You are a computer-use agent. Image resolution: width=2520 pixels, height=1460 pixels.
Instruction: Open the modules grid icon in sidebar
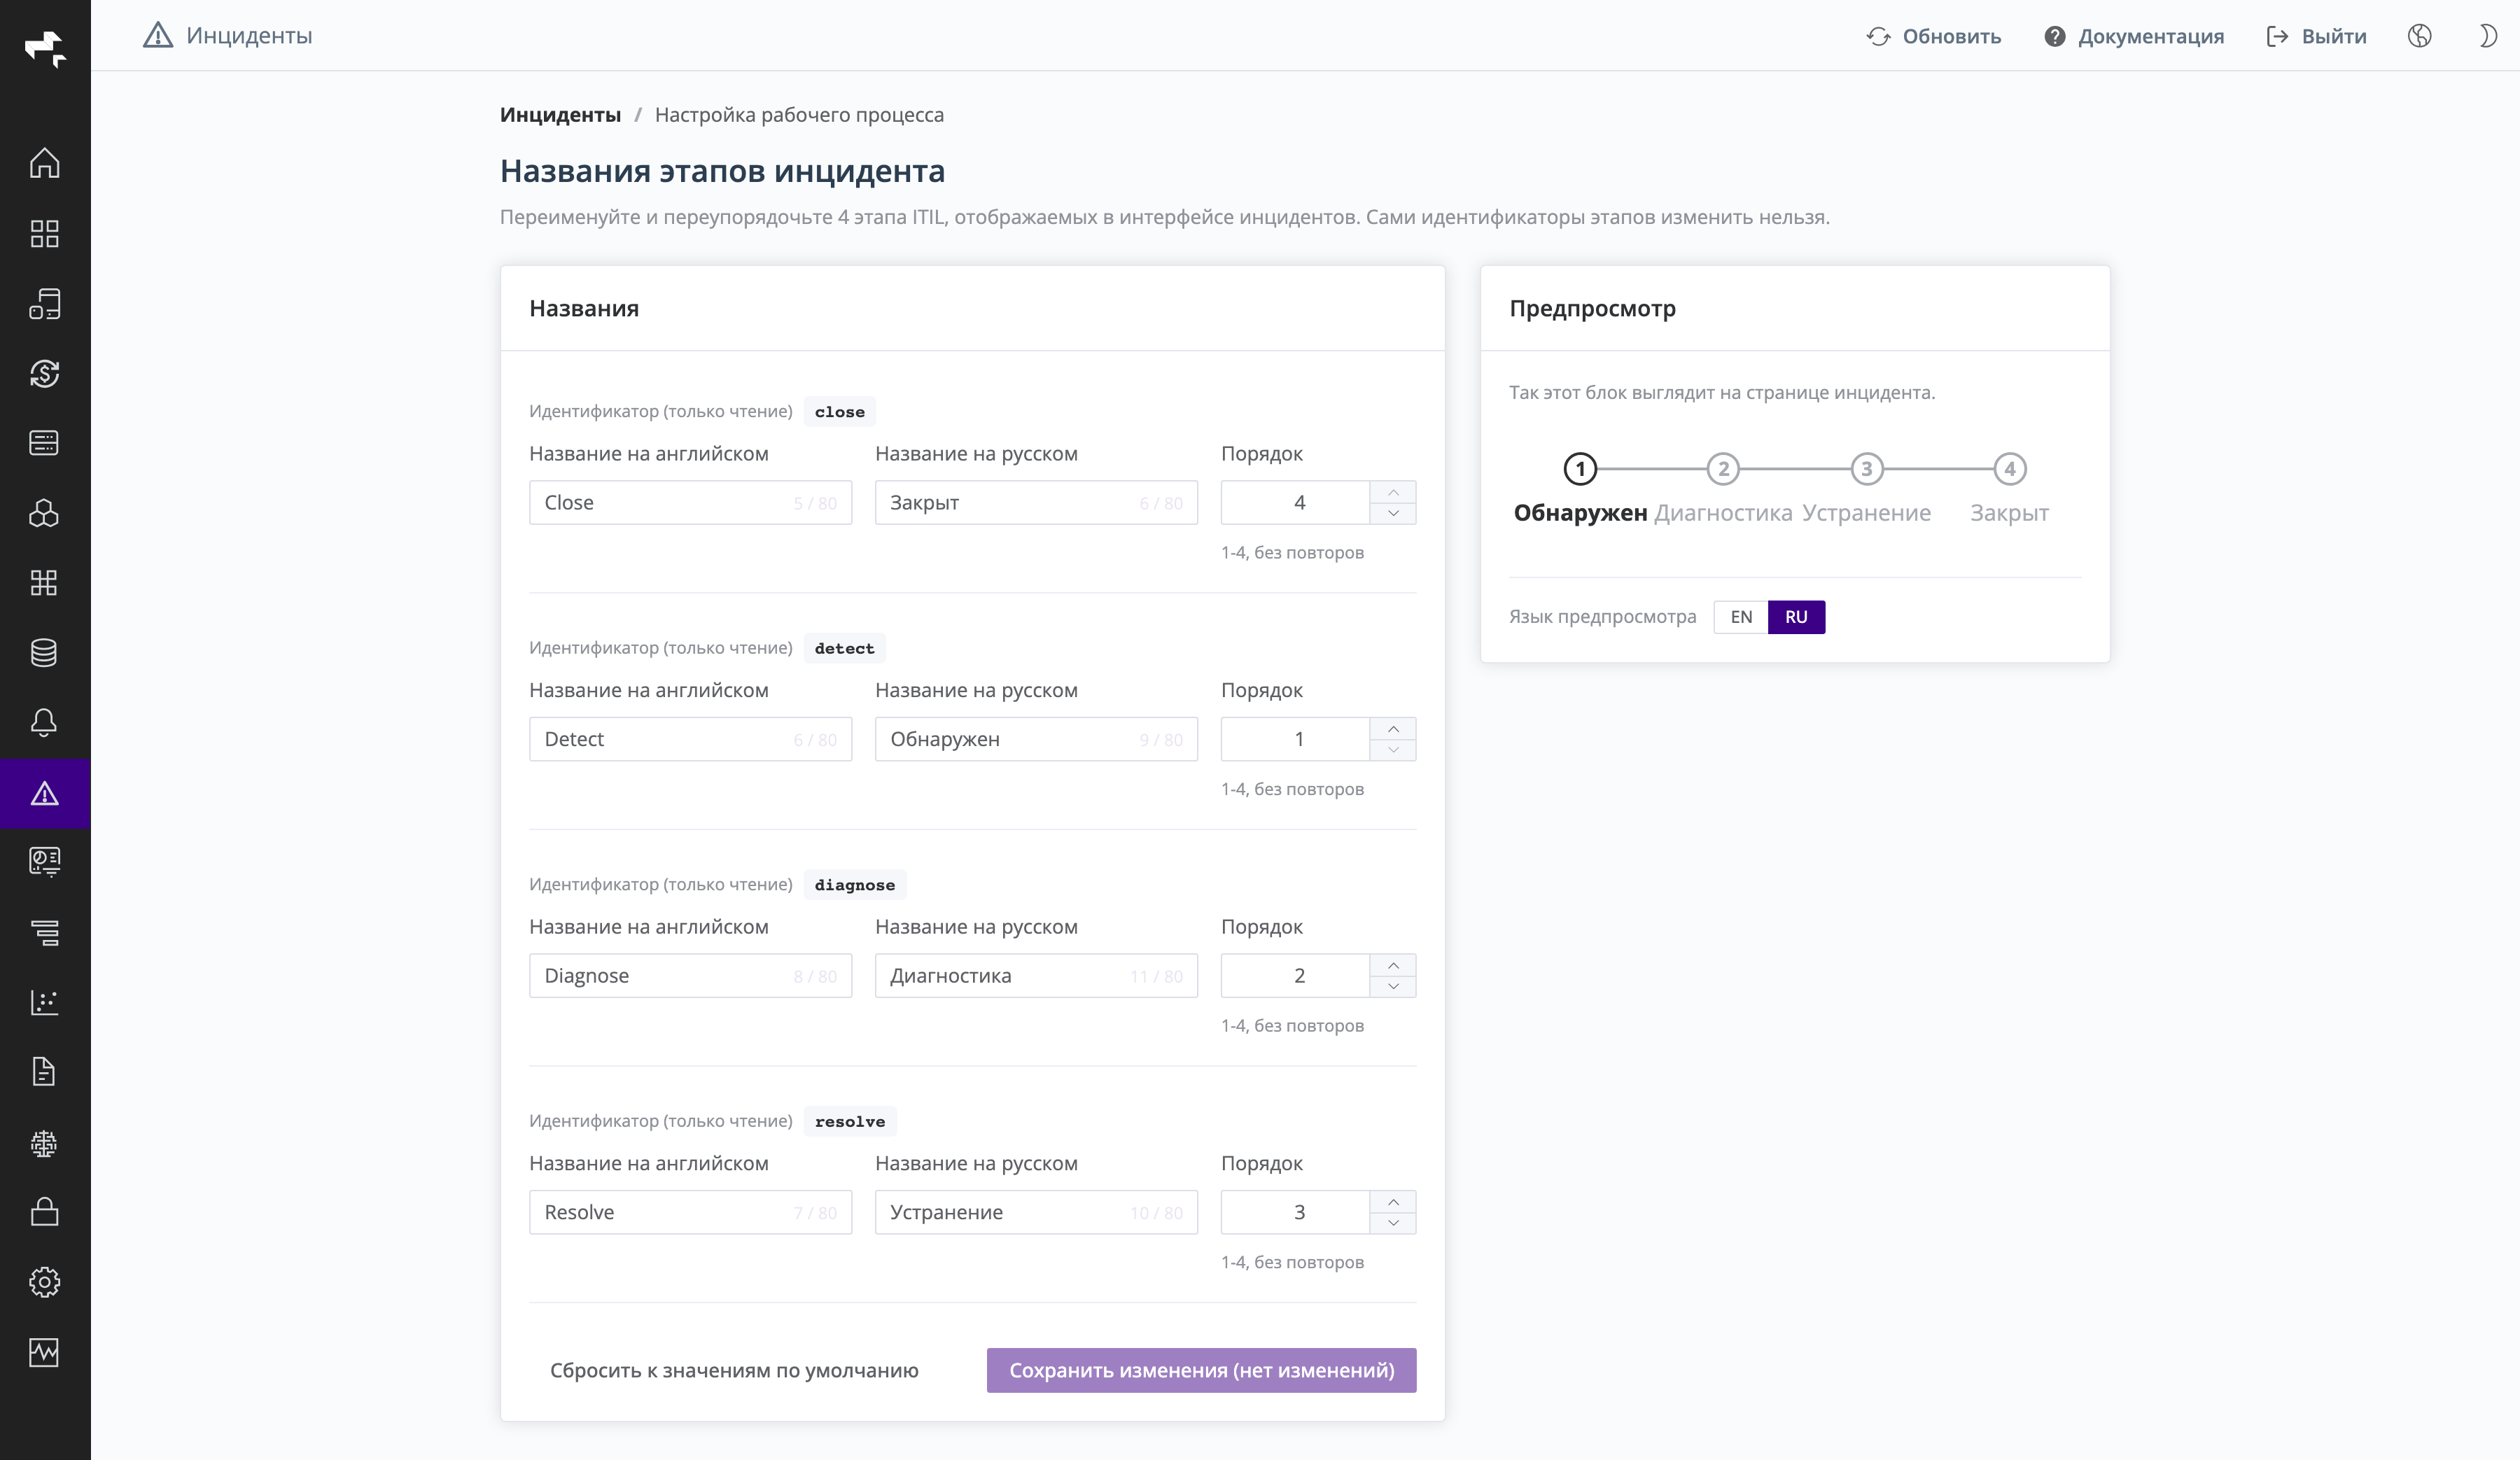(44, 583)
